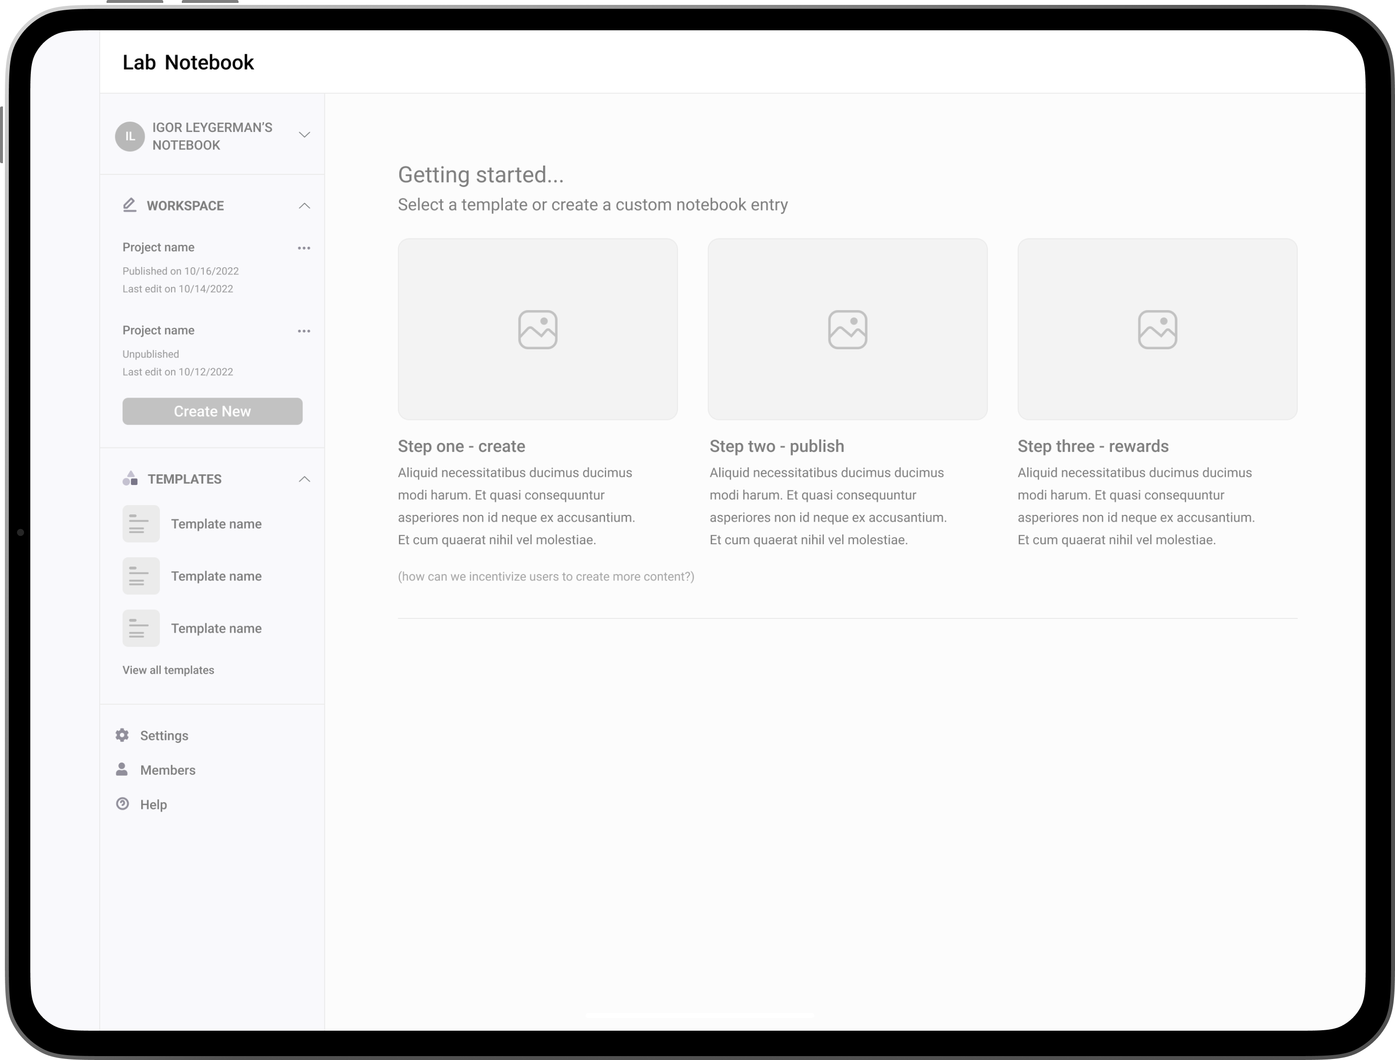Select the third Template name item
The image size is (1395, 1060).
[216, 628]
